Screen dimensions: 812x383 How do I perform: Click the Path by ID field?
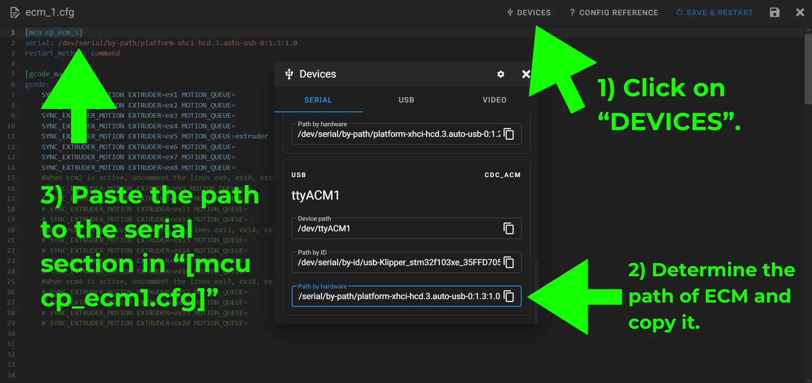point(406,262)
